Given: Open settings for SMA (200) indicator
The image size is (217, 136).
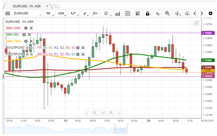Looking at the screenshot, I should [26, 28].
